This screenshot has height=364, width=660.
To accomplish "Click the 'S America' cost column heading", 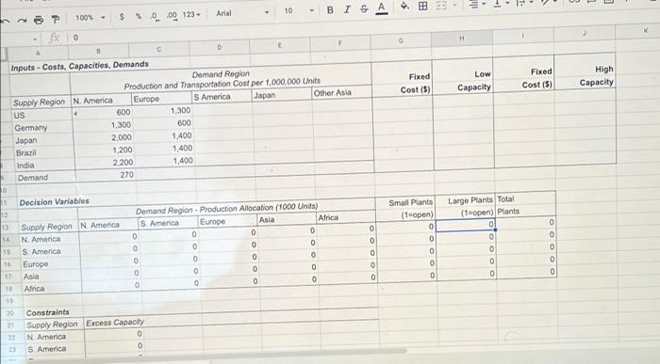I will [212, 97].
